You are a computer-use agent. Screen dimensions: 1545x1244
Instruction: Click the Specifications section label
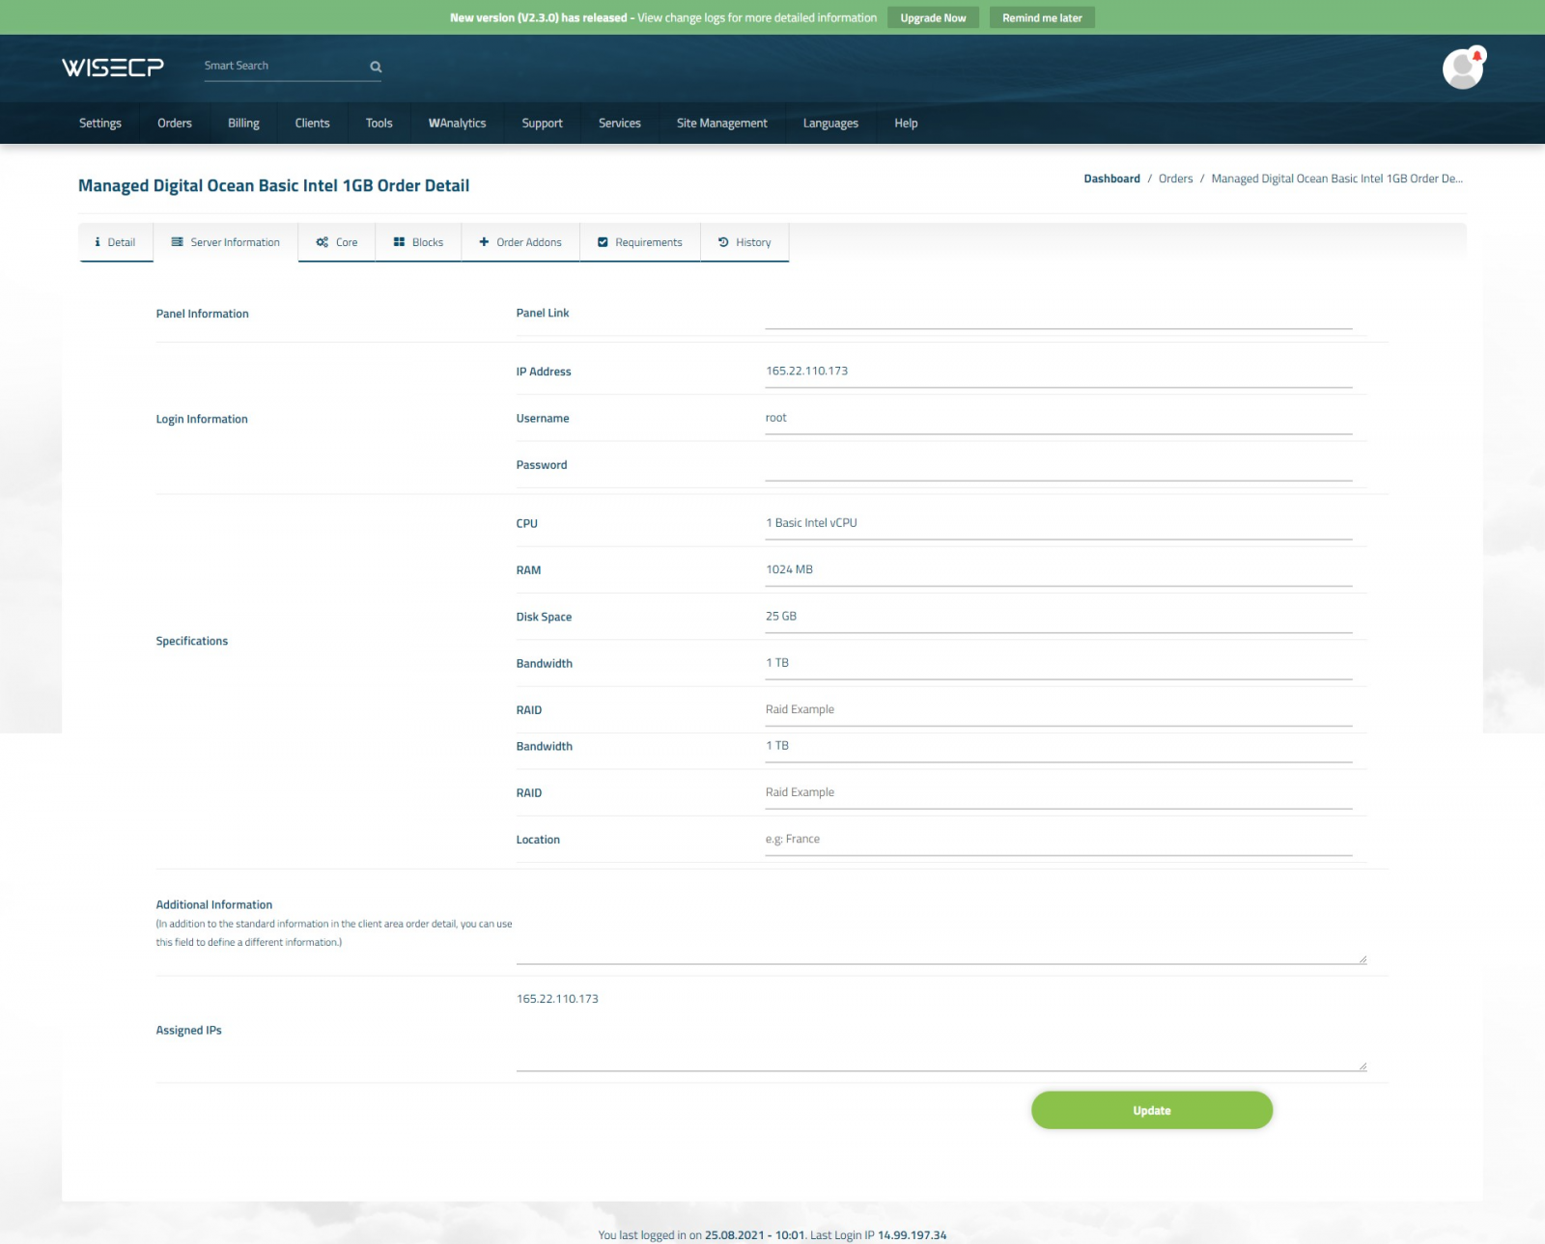(x=192, y=641)
